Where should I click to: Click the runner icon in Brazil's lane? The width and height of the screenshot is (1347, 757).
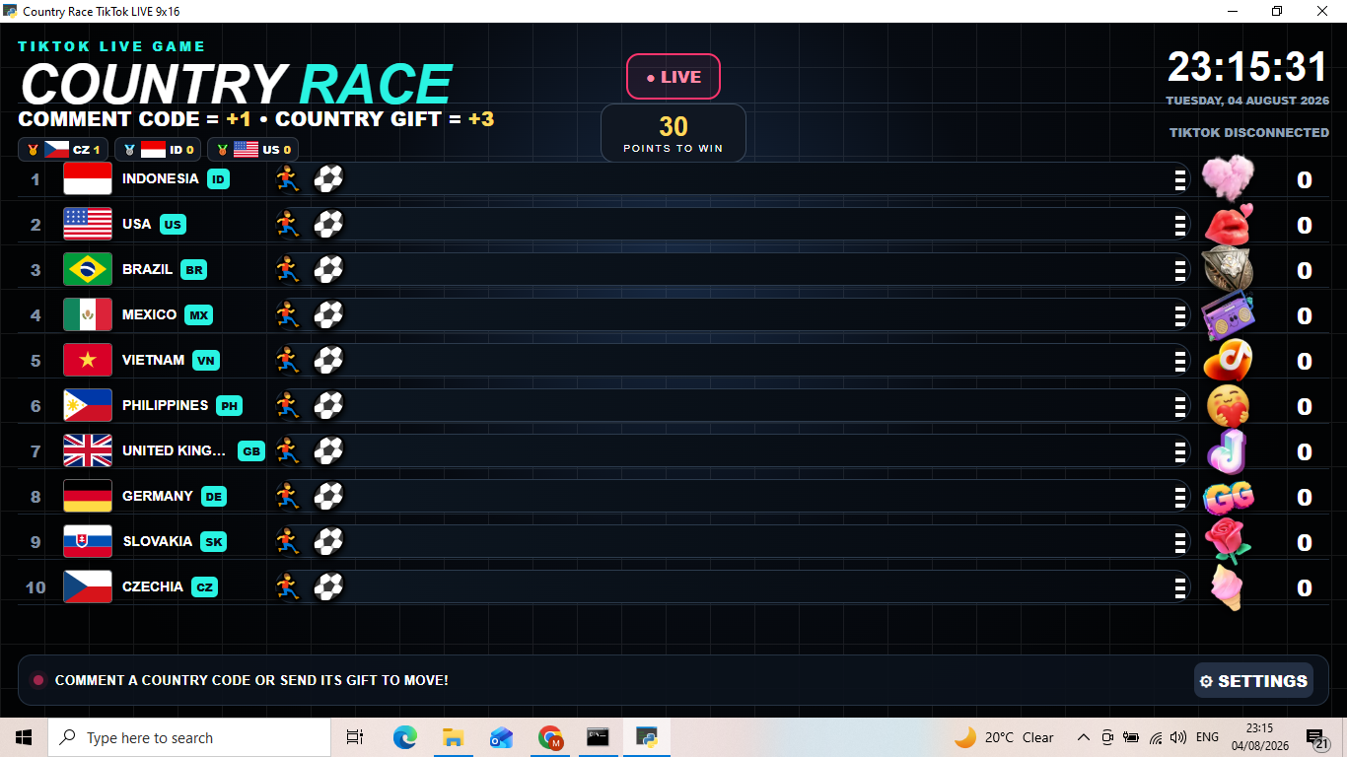[x=287, y=269]
